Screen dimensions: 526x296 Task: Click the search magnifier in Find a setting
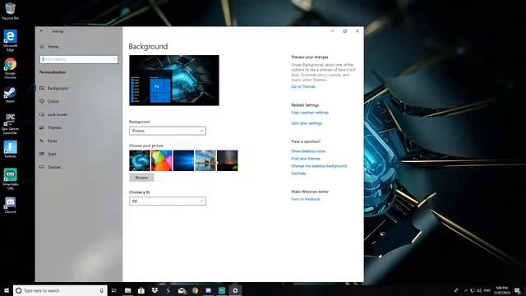(114, 59)
